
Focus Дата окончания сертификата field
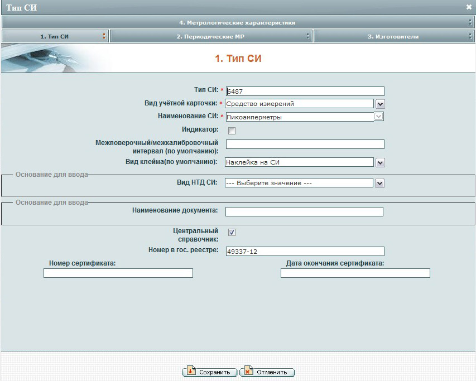tap(355, 273)
